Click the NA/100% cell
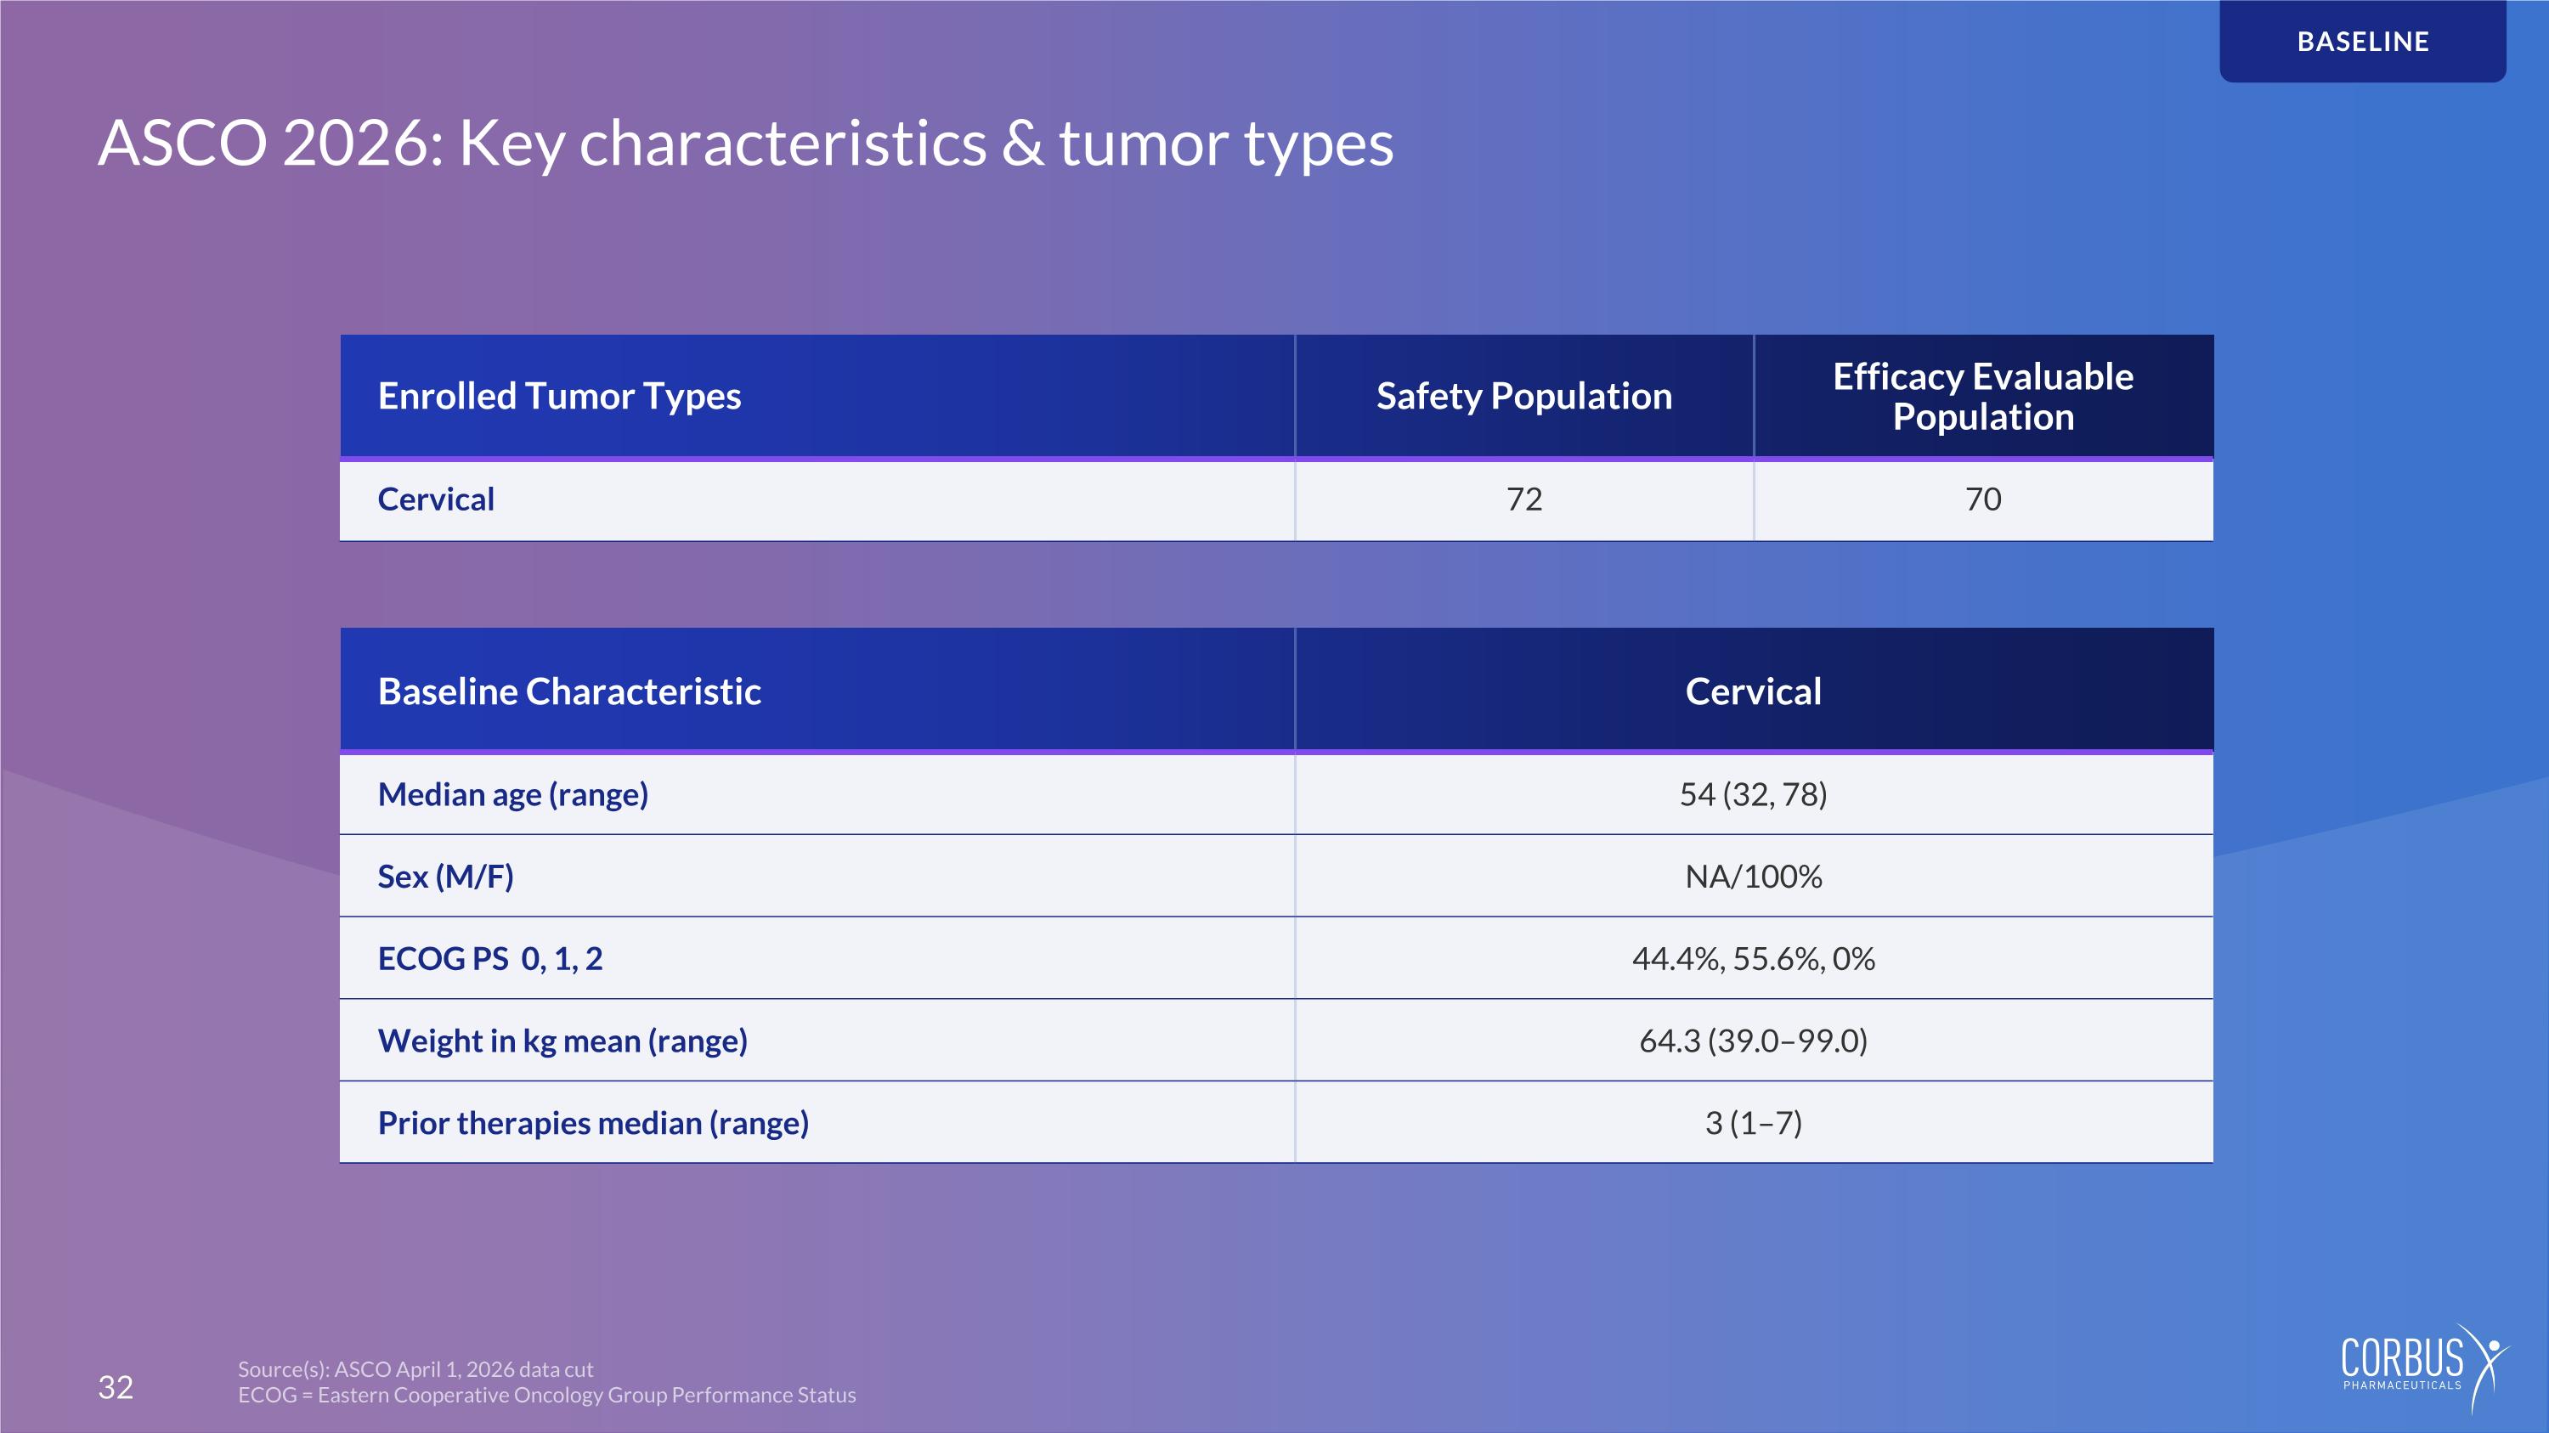2549x1433 pixels. tap(1754, 877)
